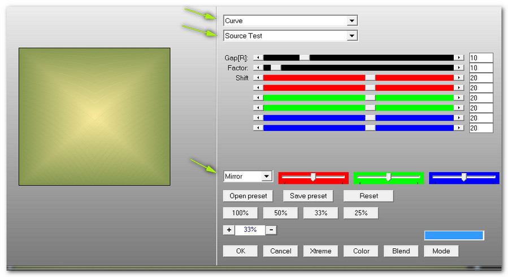Screen dimensions: 508x277
Task: Click the blue color swatch bar
Action: [x=454, y=235]
